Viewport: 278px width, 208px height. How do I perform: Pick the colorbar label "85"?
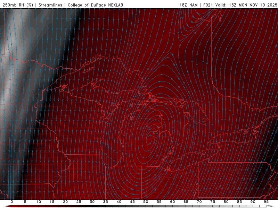[239, 202]
